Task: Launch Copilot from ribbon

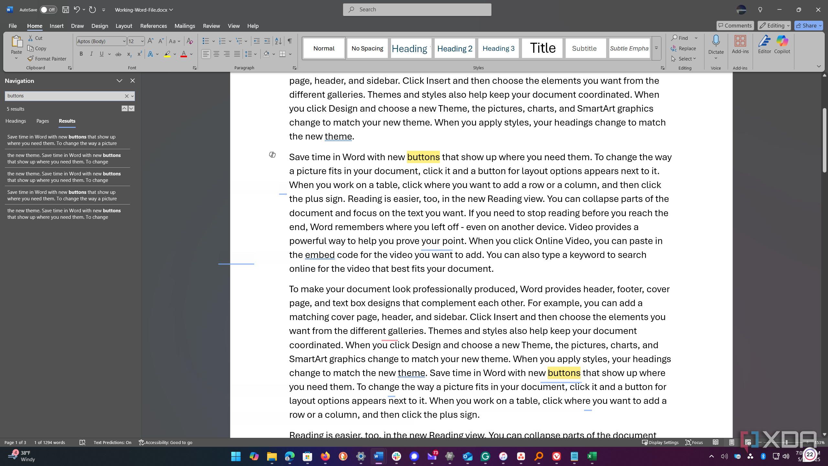Action: [782, 45]
